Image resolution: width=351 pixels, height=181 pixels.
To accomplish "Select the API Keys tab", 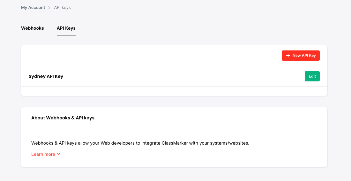I will [x=66, y=28].
